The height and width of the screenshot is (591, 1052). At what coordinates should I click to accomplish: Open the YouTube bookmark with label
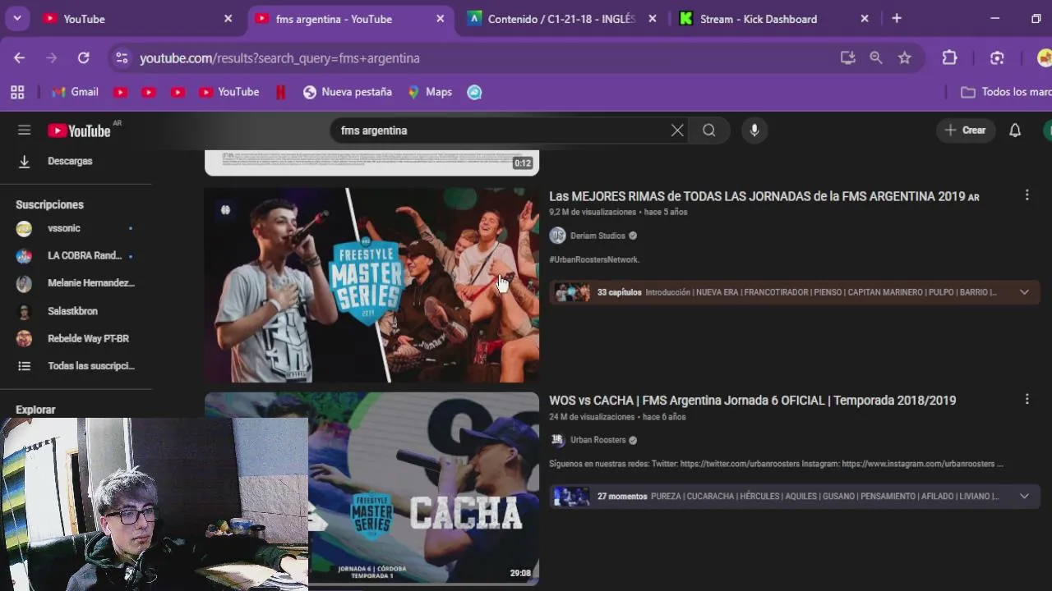click(229, 92)
